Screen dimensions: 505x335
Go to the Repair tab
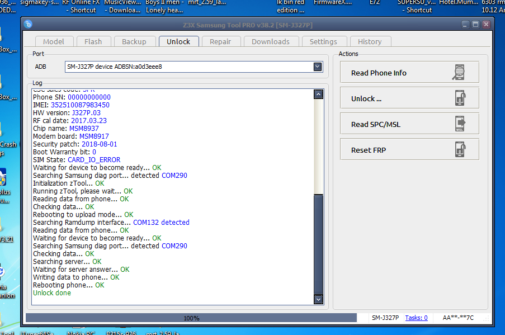pyautogui.click(x=220, y=41)
